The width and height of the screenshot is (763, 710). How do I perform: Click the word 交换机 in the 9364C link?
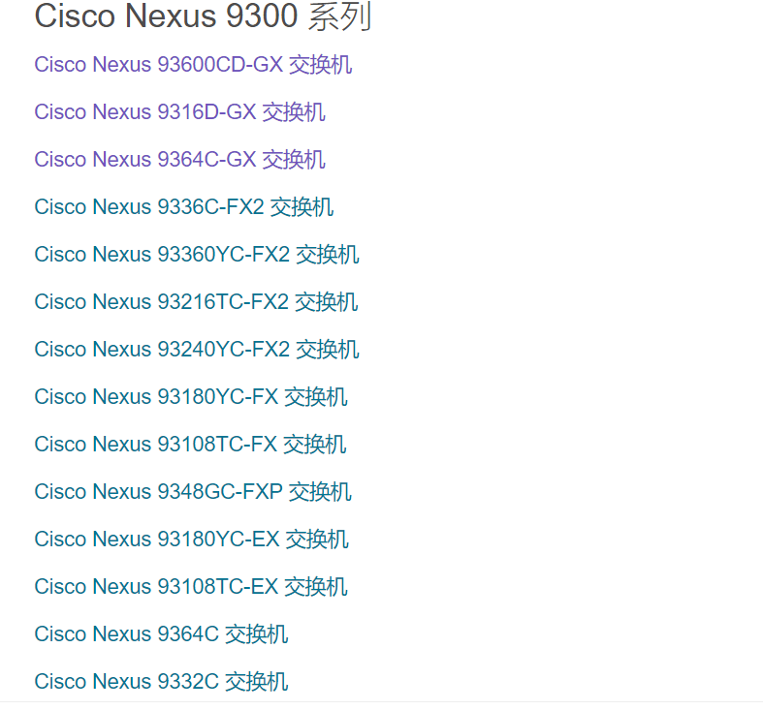pyautogui.click(x=257, y=634)
